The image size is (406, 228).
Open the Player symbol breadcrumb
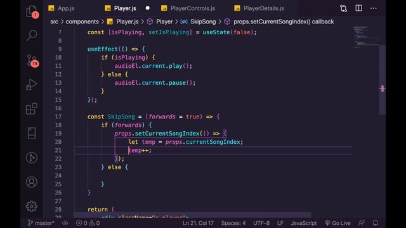tap(160, 22)
